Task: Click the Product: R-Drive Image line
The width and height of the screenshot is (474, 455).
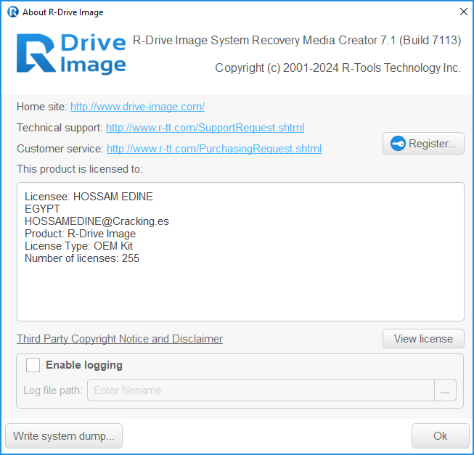Action: [x=80, y=234]
